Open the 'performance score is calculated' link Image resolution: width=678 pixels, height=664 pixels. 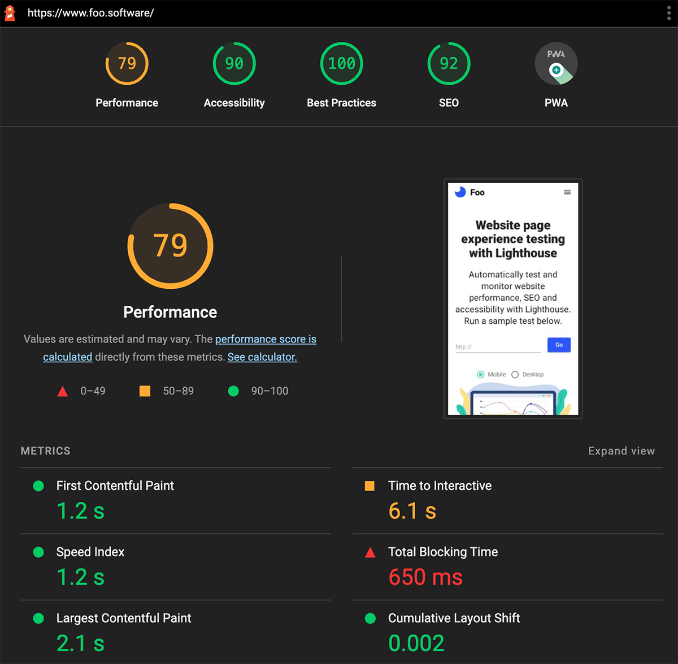point(266,339)
